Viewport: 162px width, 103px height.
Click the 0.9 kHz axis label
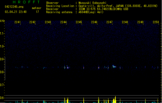2,59
